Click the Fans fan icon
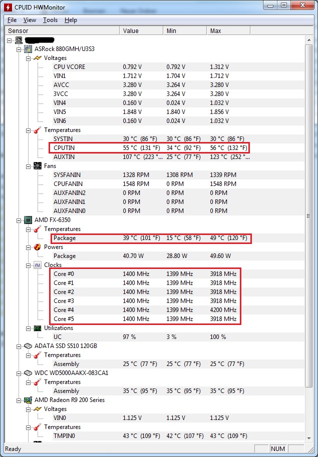The width and height of the screenshot is (318, 457). [x=38, y=166]
